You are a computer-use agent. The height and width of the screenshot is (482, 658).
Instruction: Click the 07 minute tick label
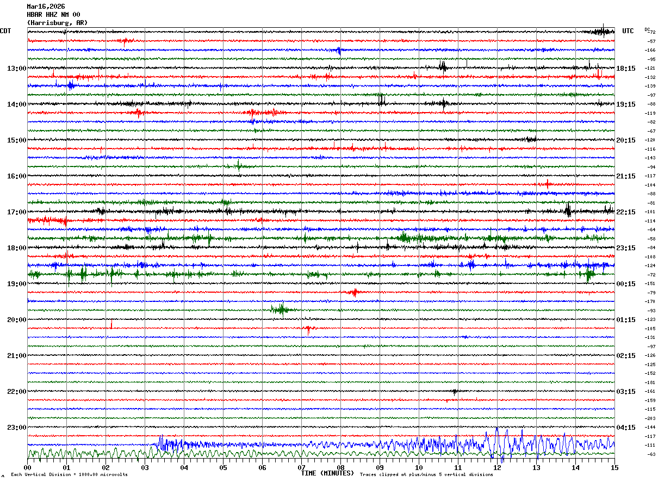point(301,467)
